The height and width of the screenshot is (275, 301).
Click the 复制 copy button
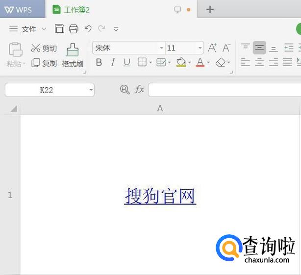pos(44,63)
